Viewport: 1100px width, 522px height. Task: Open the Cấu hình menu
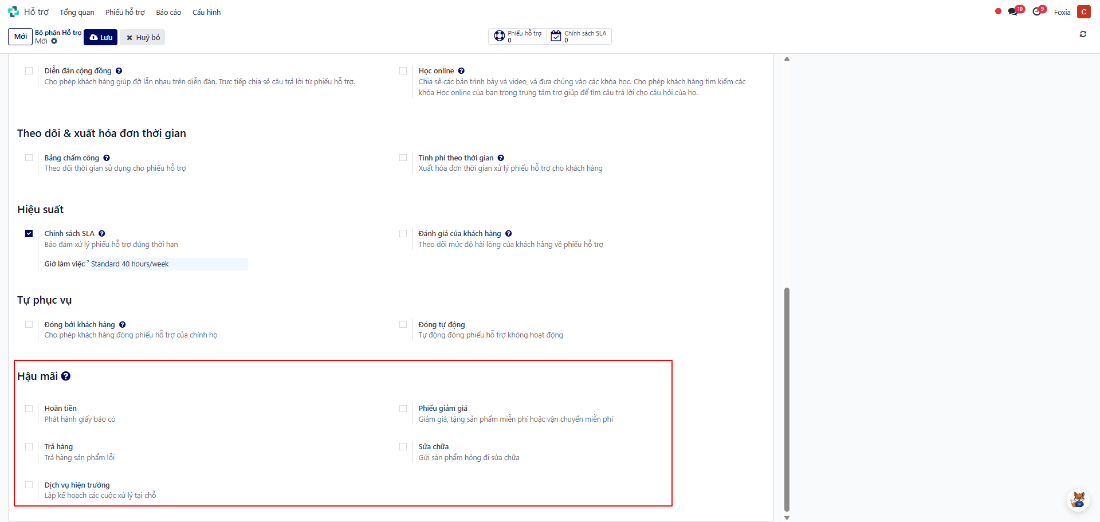tap(206, 12)
